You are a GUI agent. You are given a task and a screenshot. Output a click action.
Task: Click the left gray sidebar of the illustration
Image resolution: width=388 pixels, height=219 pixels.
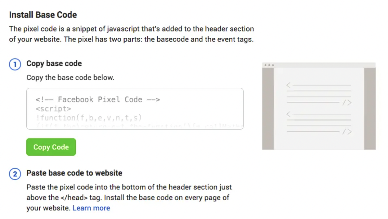pos(268,108)
